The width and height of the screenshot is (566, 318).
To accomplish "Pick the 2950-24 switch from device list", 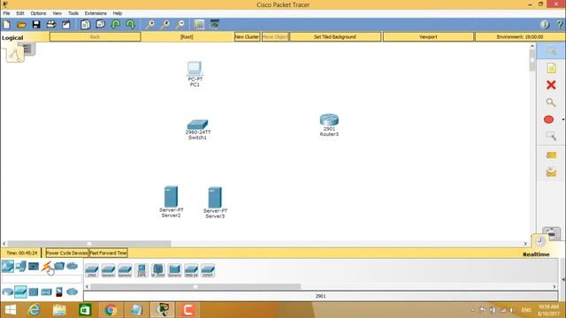I will [x=191, y=270].
